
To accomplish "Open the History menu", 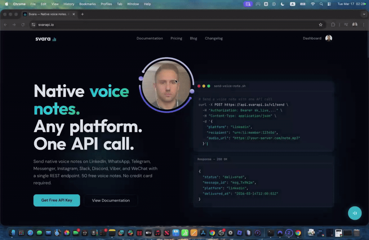I will click(x=69, y=4).
